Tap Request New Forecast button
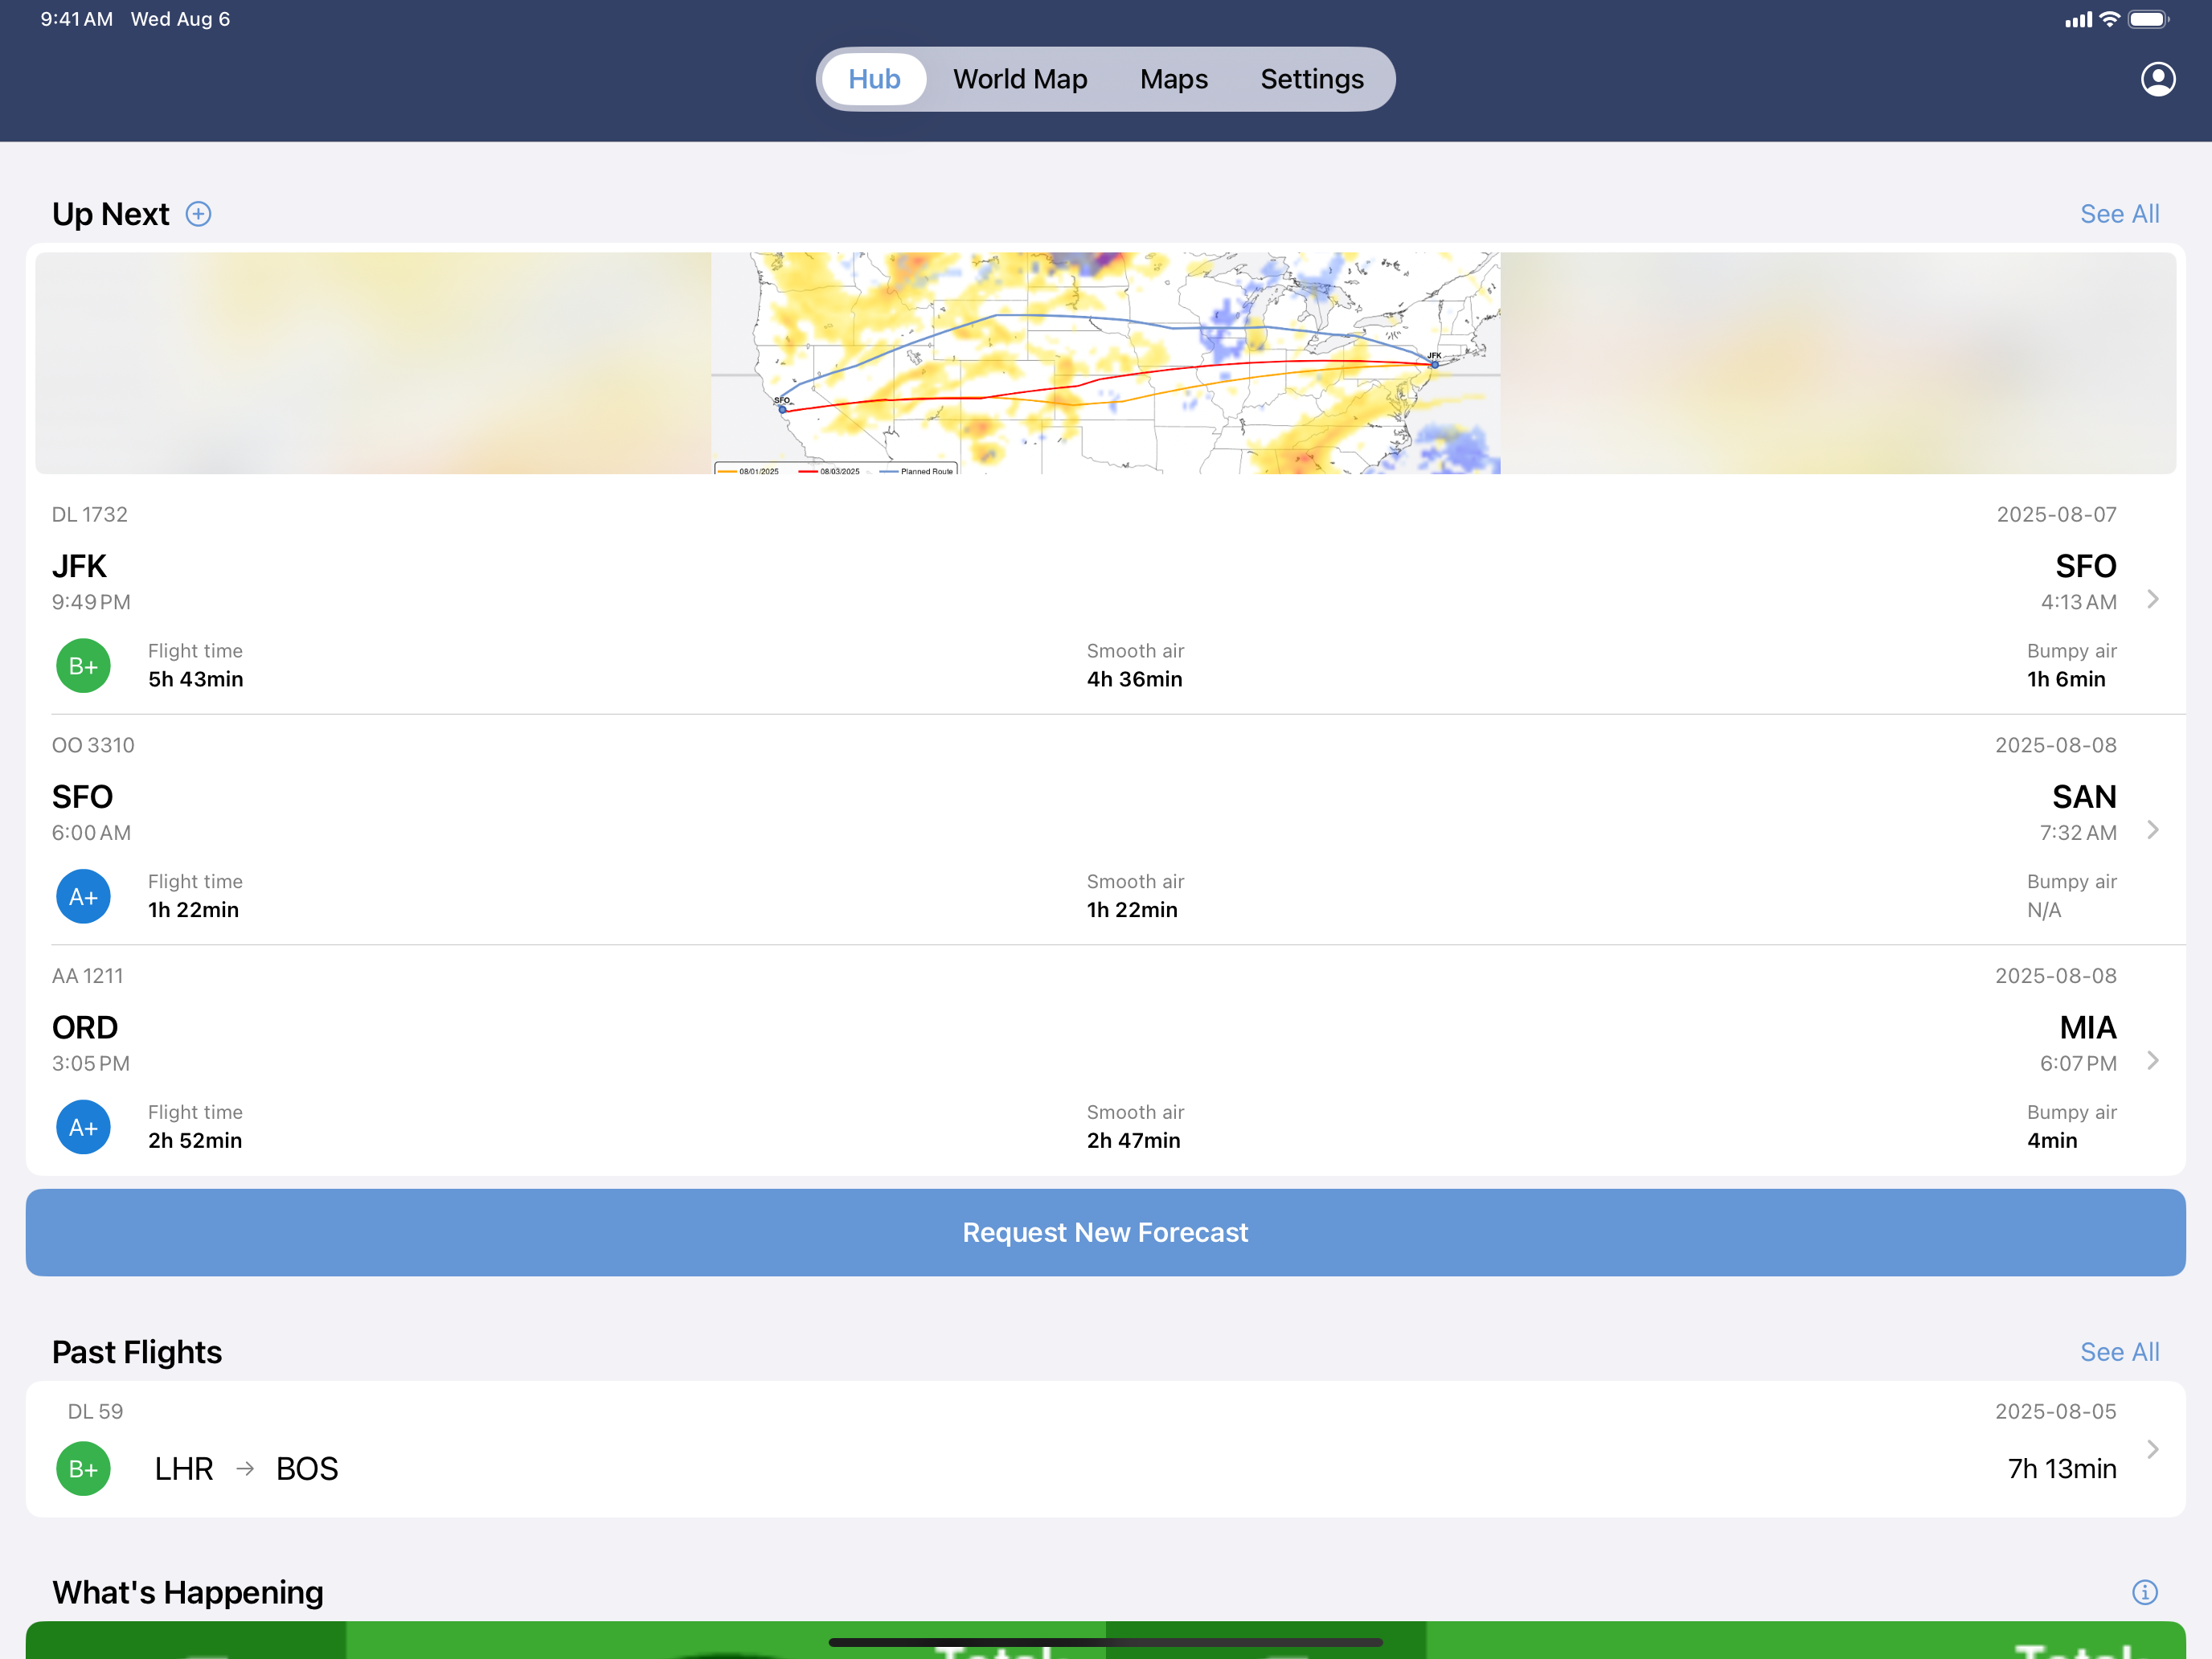Viewport: 2212px width, 1659px height. pyautogui.click(x=1106, y=1232)
